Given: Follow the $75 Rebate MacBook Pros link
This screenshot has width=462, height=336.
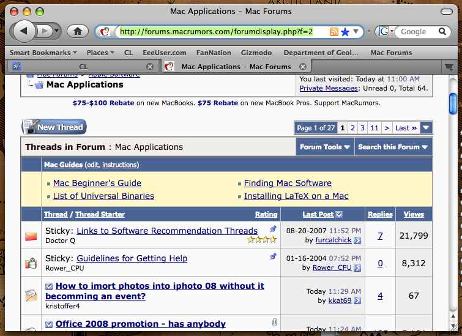Looking at the screenshot, I should [218, 103].
